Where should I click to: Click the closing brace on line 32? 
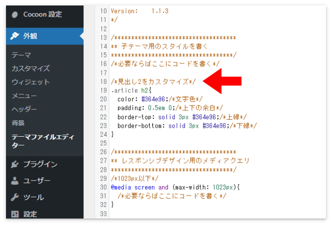point(112,205)
